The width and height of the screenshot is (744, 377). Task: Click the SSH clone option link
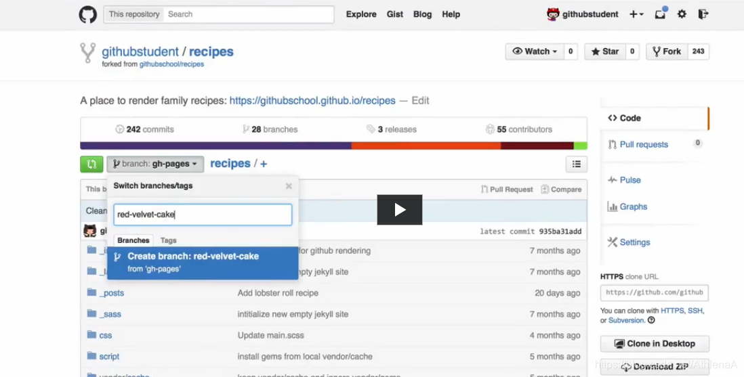tap(695, 311)
